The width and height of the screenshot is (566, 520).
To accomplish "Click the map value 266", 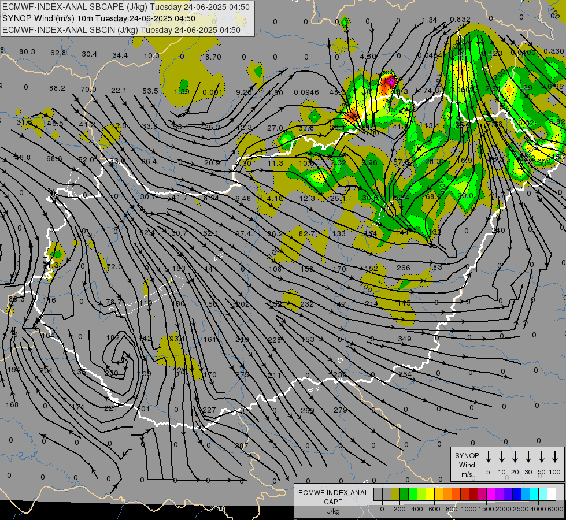I will [403, 268].
